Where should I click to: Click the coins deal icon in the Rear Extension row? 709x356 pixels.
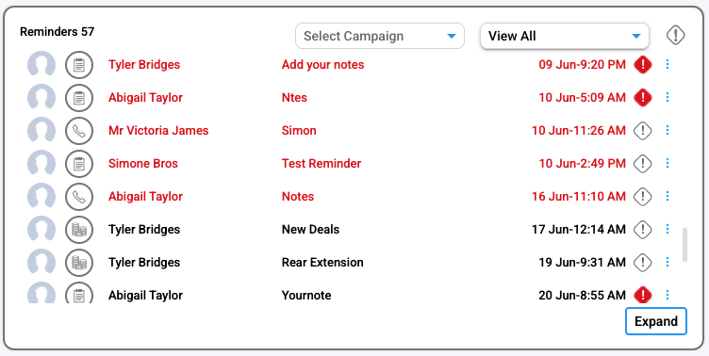coord(79,263)
